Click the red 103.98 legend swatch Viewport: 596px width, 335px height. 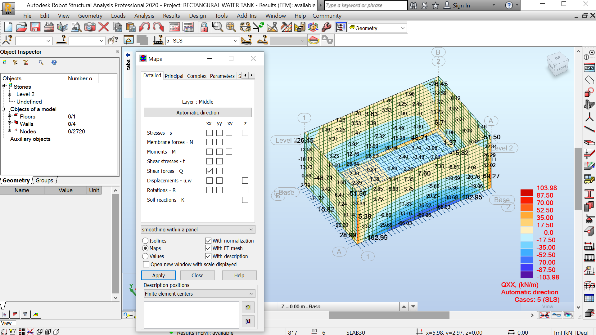[x=526, y=192]
